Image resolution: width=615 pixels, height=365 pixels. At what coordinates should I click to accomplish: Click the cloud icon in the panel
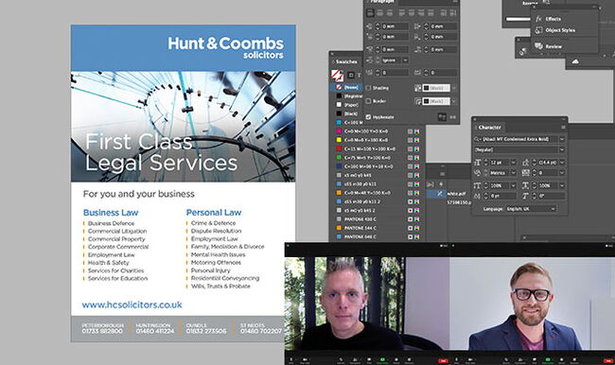coord(575,61)
